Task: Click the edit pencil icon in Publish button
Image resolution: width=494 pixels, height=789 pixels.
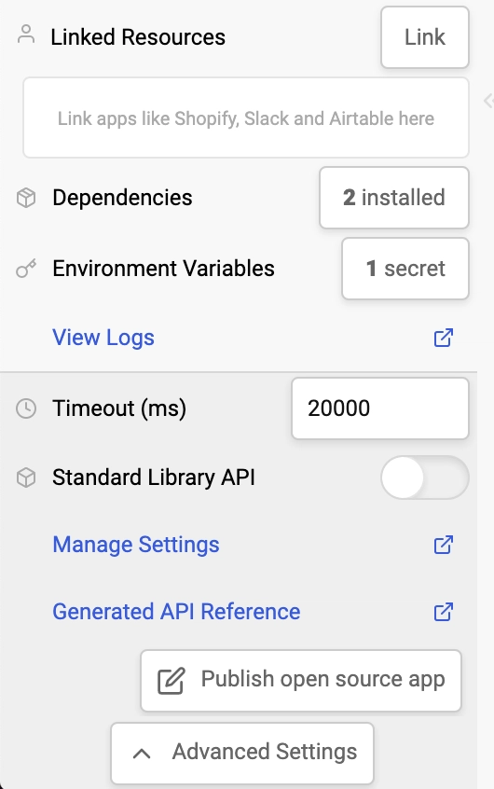Action: [x=172, y=681]
